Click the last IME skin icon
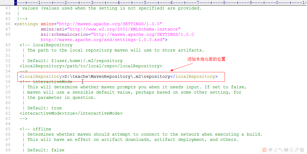Viewport: 307px width, 154px height. (x=302, y=150)
